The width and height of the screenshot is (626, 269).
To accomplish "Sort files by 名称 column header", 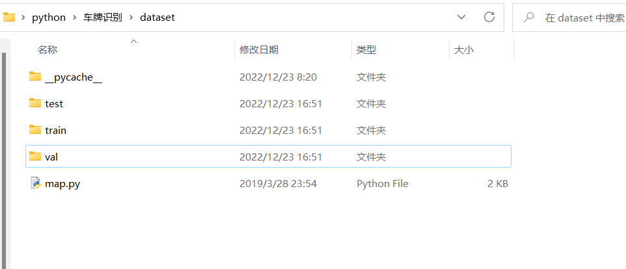I will (48, 49).
